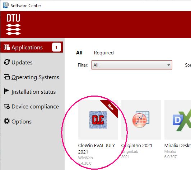The height and width of the screenshot is (170, 191).
Task: Click the CleWin CLE application icon
Action: click(98, 120)
